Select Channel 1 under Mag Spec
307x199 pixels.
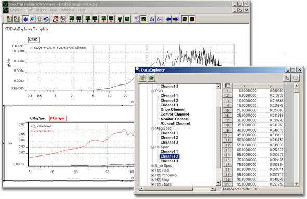click(169, 133)
